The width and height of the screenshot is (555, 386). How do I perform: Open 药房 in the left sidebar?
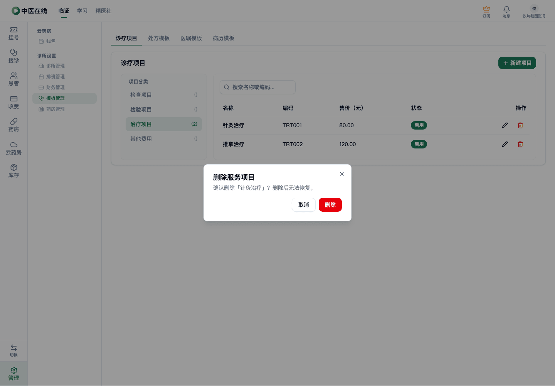point(14,125)
